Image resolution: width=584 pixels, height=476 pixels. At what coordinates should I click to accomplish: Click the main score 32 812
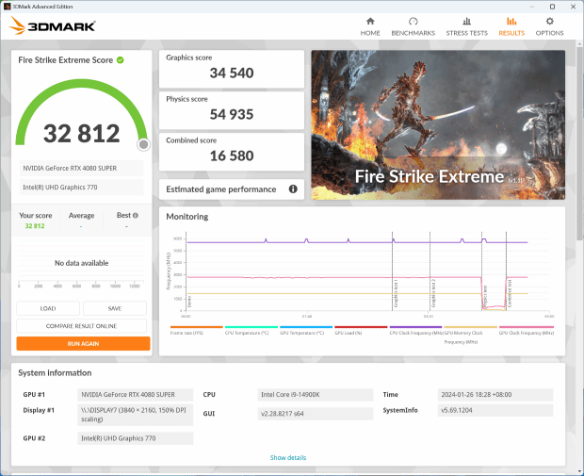(x=82, y=134)
